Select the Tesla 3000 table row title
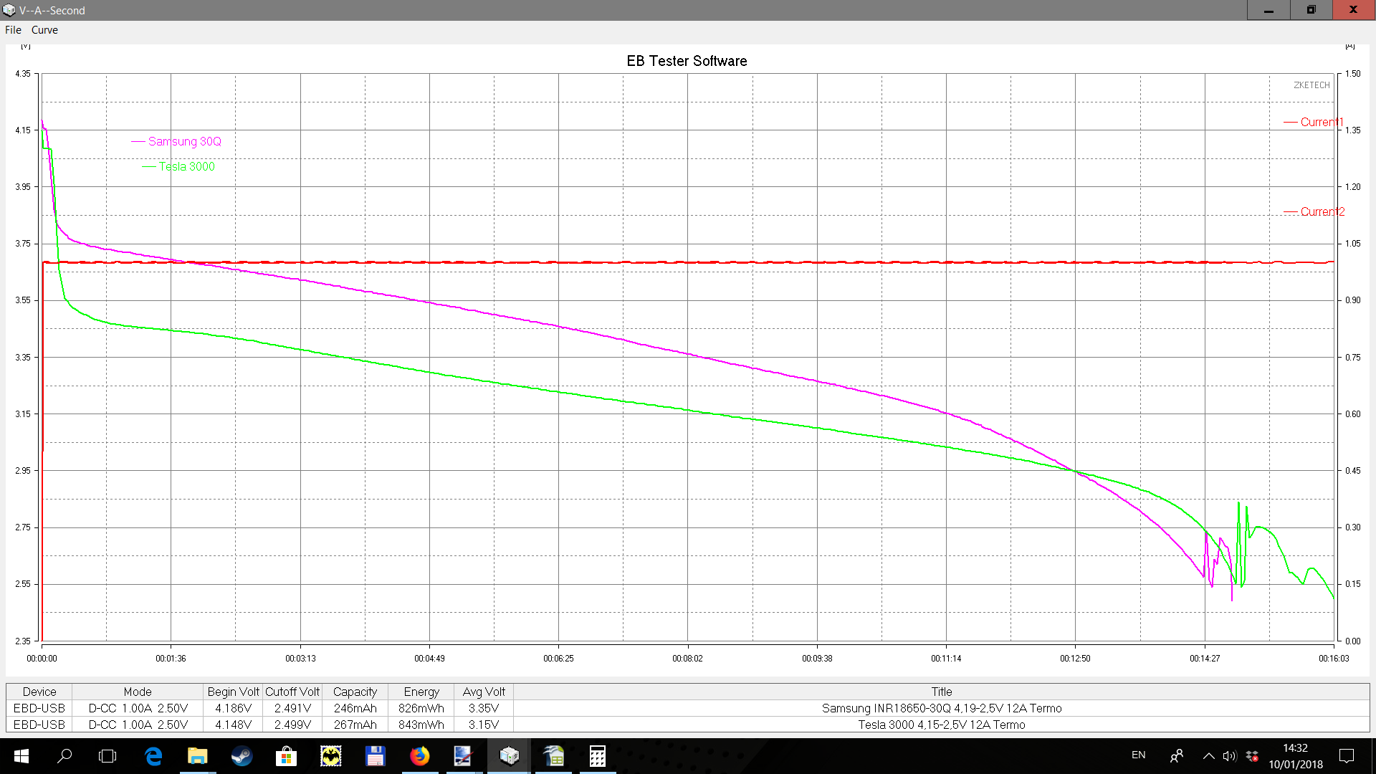1376x774 pixels. (x=941, y=725)
